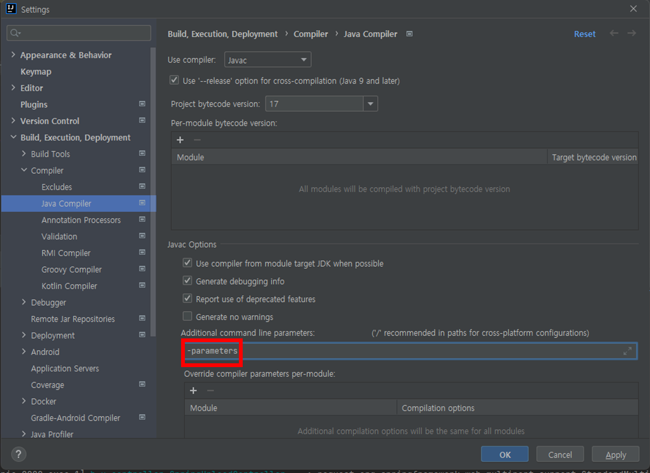The image size is (650, 473).
Task: Navigate back with the left arrow
Action: click(x=614, y=33)
